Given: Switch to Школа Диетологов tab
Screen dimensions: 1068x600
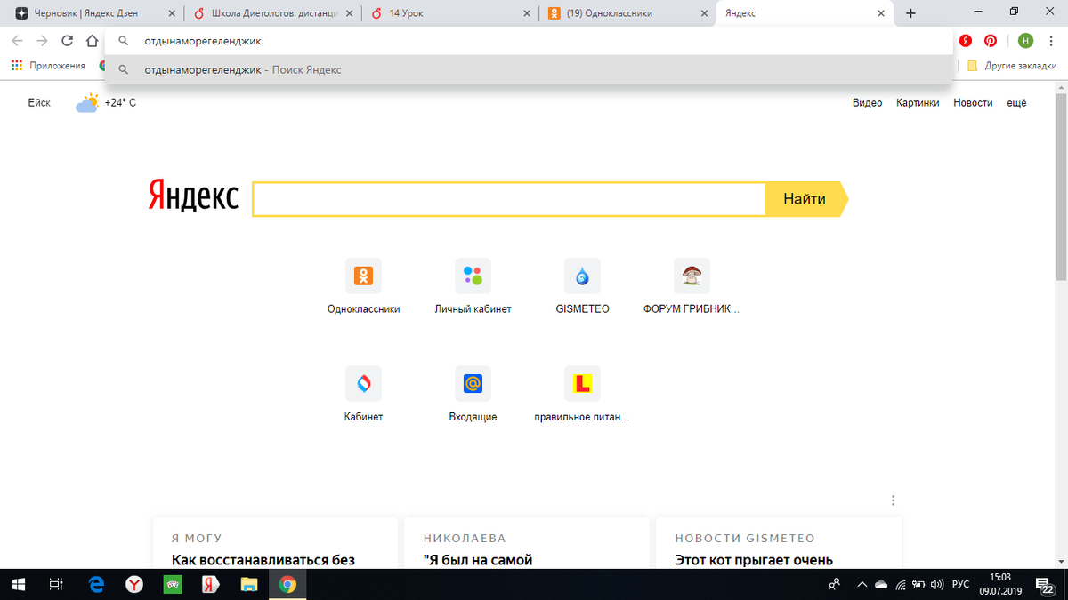Looking at the screenshot, I should [274, 13].
